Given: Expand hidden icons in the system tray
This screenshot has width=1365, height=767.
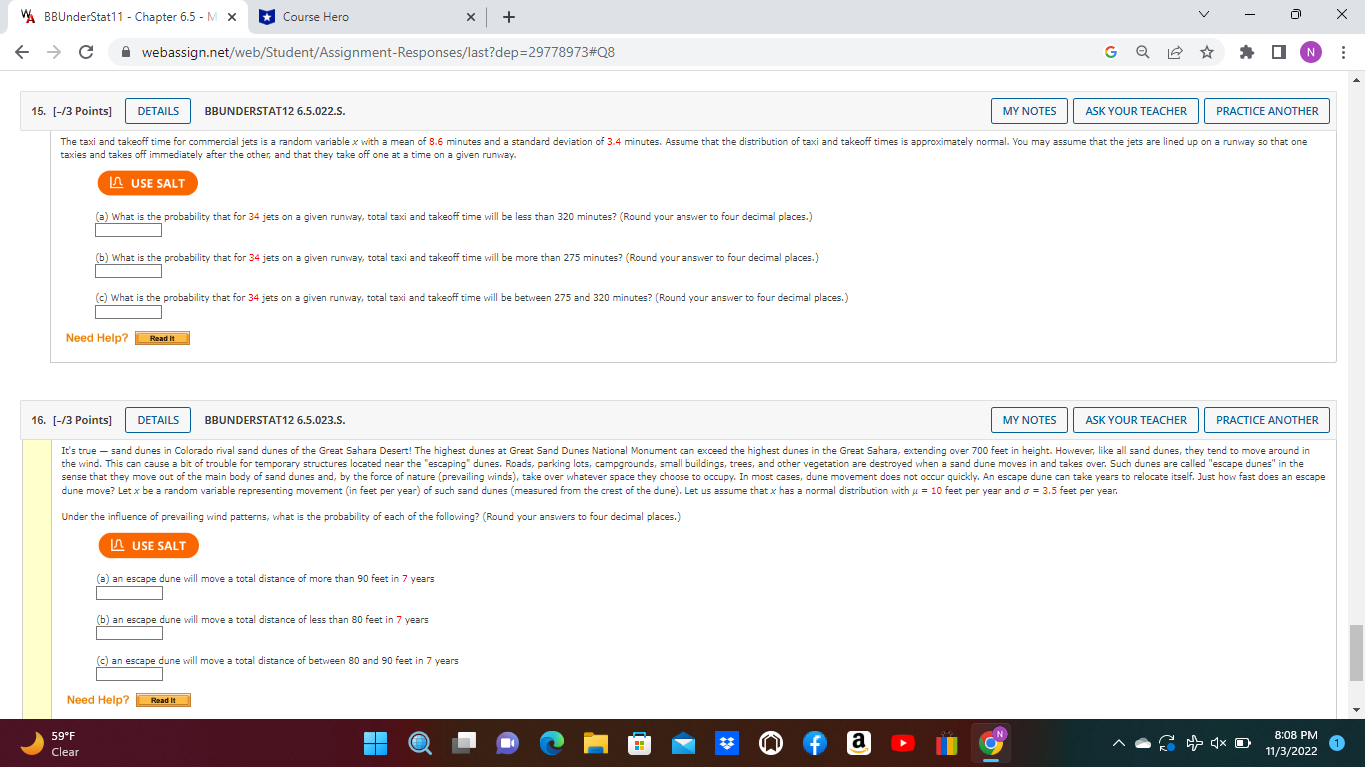Looking at the screenshot, I should click(x=1118, y=743).
